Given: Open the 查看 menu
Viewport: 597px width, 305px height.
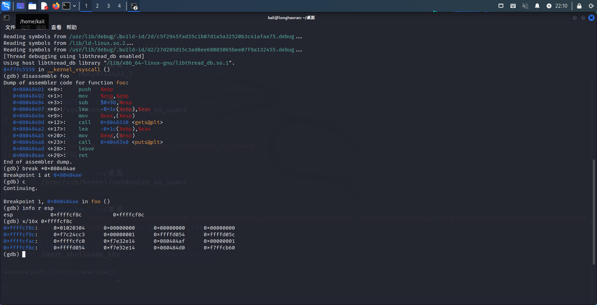Looking at the screenshot, I should click(56, 27).
